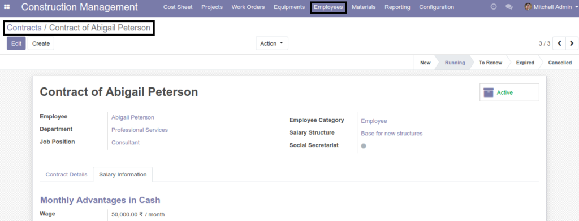Click the Job Position field label

57,142
